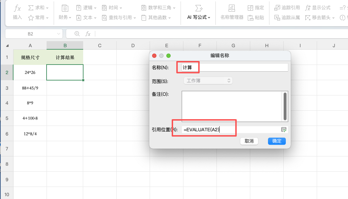This screenshot has height=199, width=348.
Task: Open the 求和 sum dropdown
Action: pos(38,8)
